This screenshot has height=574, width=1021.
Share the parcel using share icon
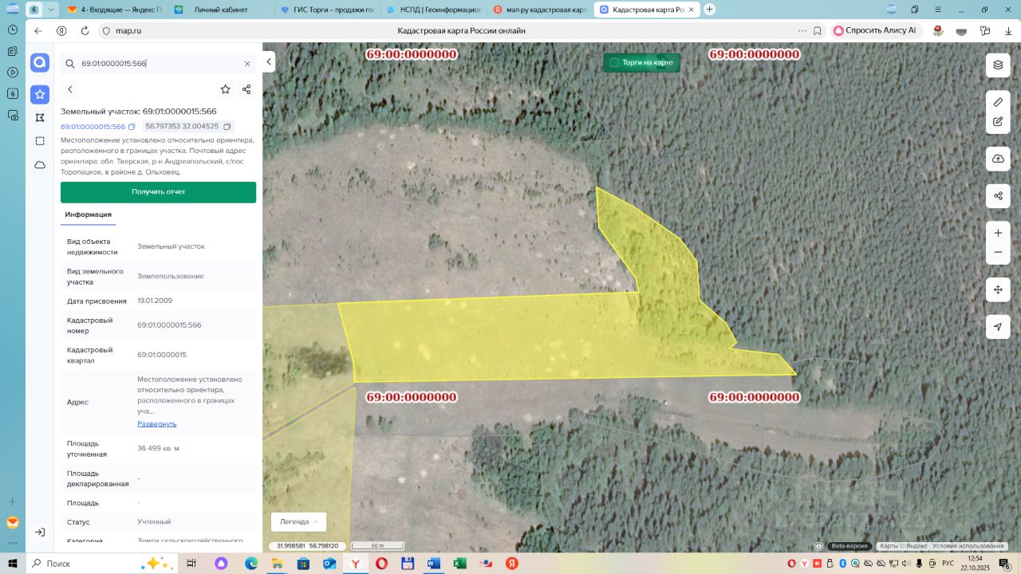pos(246,89)
